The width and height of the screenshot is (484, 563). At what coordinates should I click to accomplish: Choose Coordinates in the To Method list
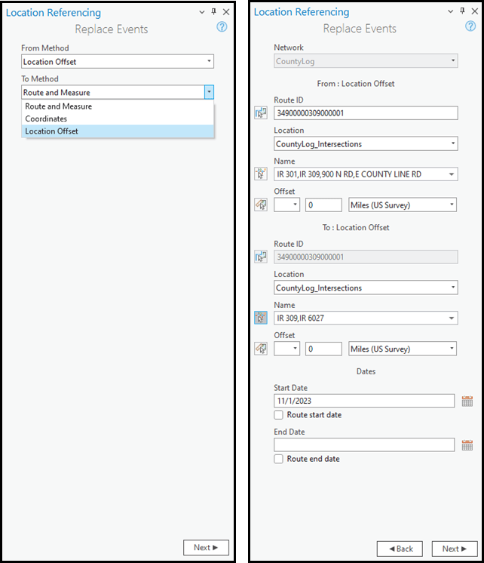[x=46, y=118]
